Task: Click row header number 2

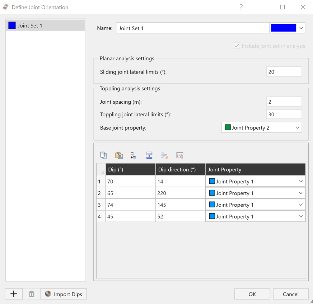Action: coord(101,193)
